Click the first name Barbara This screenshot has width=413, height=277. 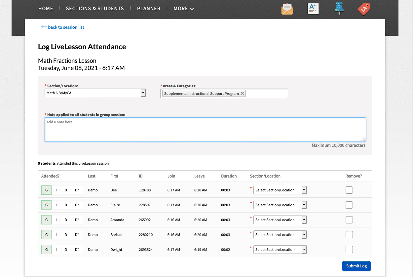point(117,235)
